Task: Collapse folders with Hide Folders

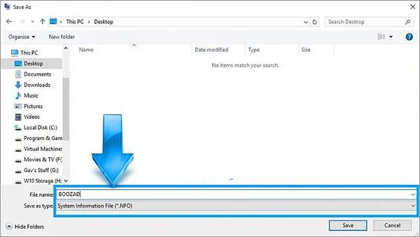Action: coord(25,227)
